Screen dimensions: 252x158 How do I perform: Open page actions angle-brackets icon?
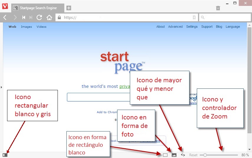(x=183, y=155)
